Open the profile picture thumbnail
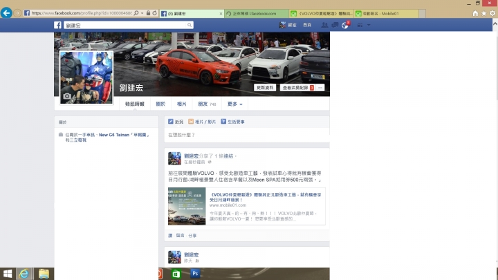Viewport: 498px width, 280px height. click(x=86, y=77)
